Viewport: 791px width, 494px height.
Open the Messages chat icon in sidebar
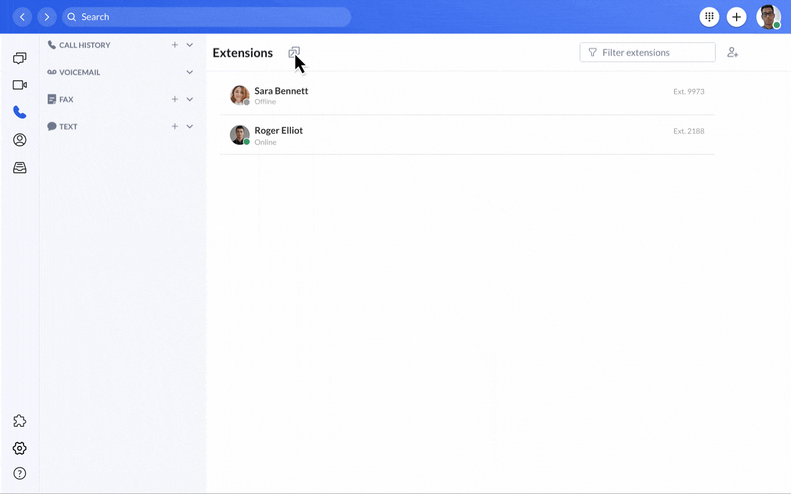(20, 58)
